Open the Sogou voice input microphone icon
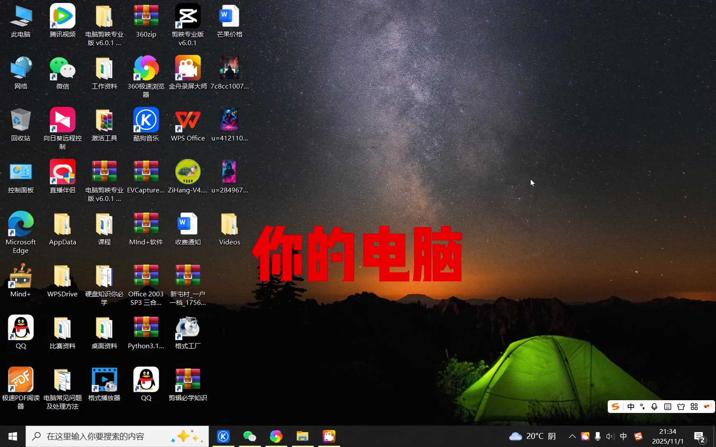Viewport: 716px width, 447px height. click(x=655, y=407)
